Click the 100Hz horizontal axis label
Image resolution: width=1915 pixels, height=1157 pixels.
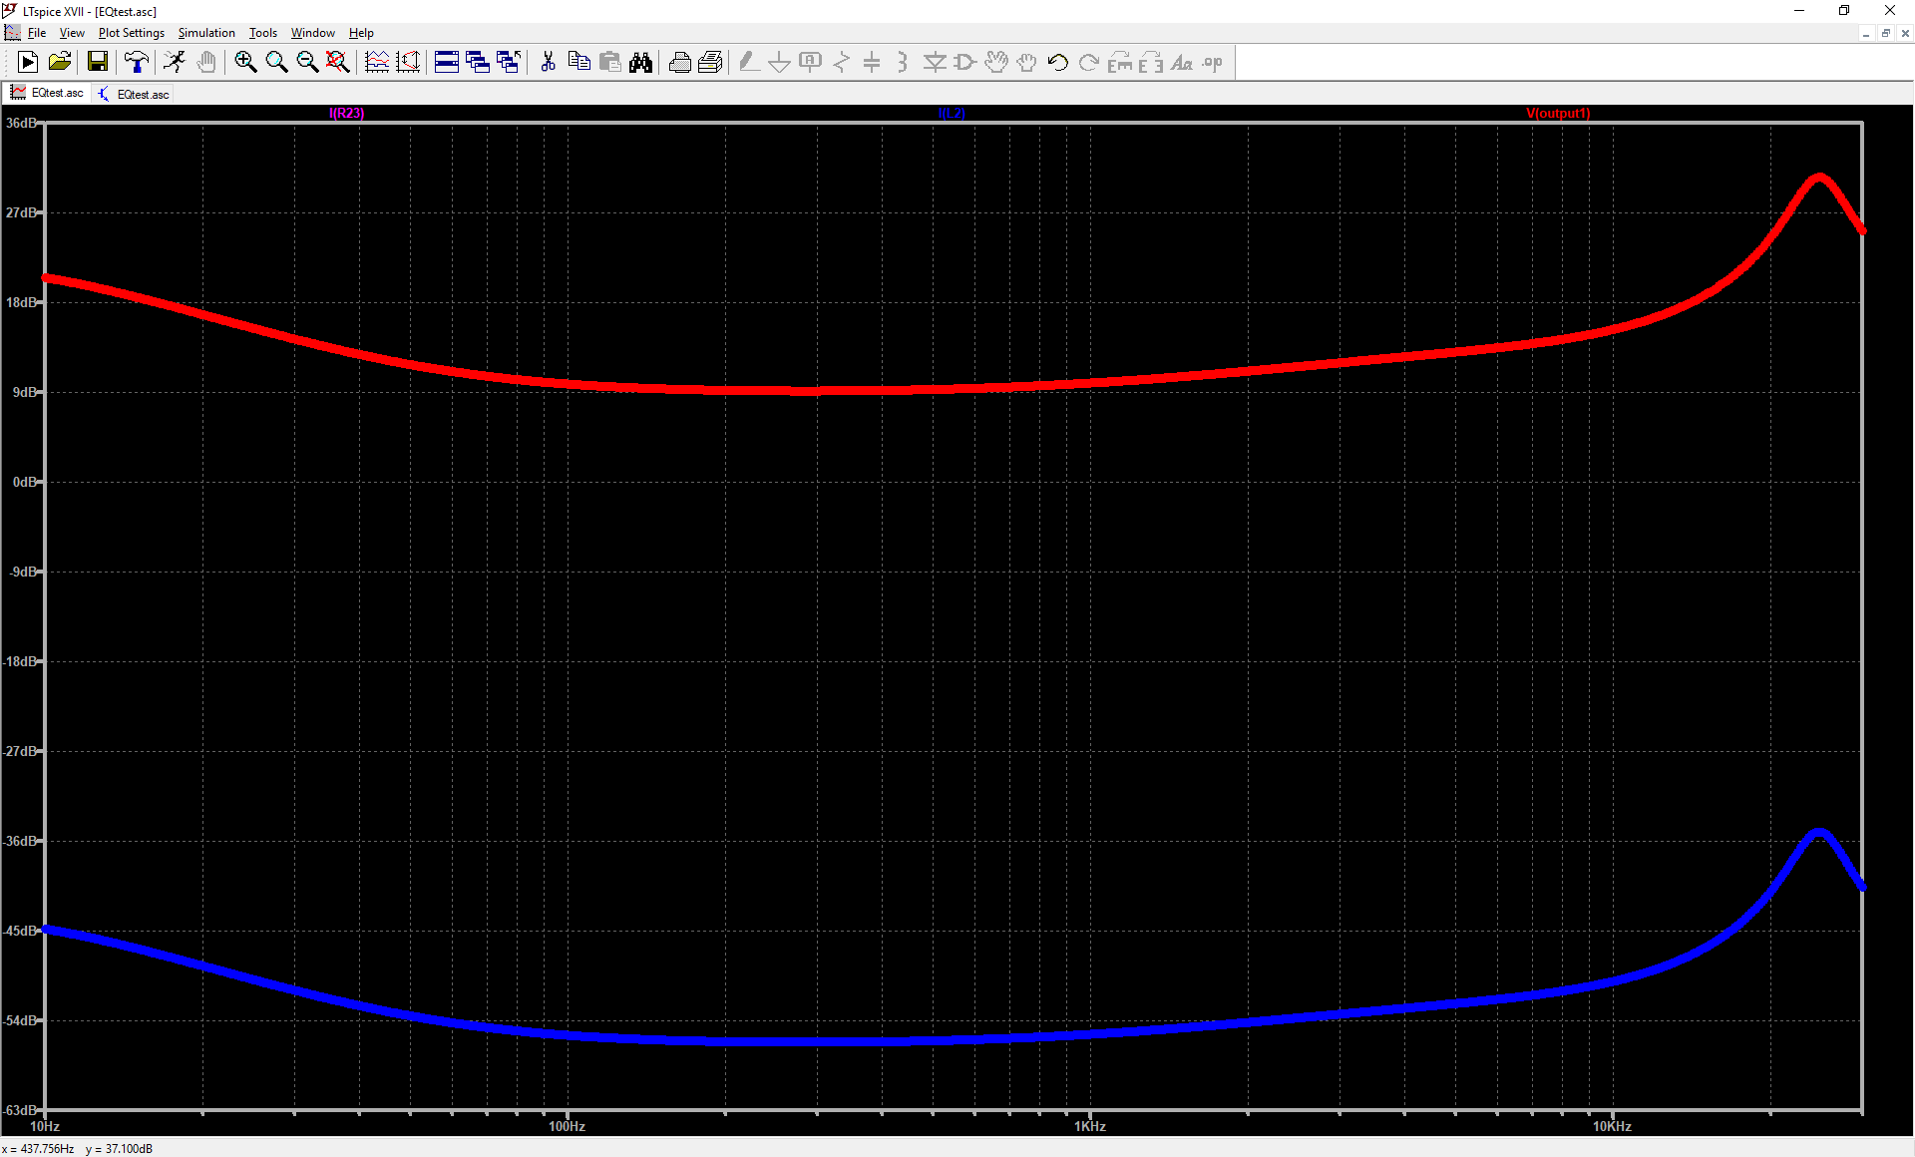[567, 1126]
